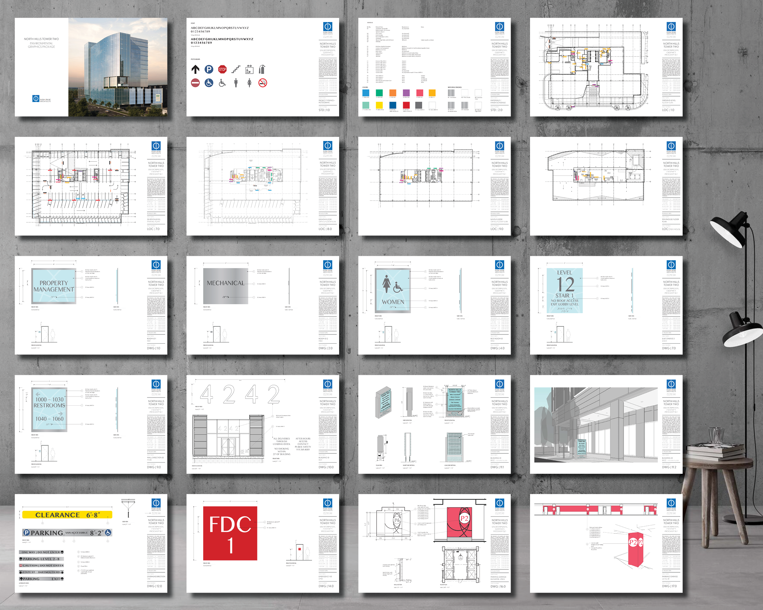Click the yellow CLEARANCE 6'-8" sign
The image size is (763, 610).
(67, 515)
